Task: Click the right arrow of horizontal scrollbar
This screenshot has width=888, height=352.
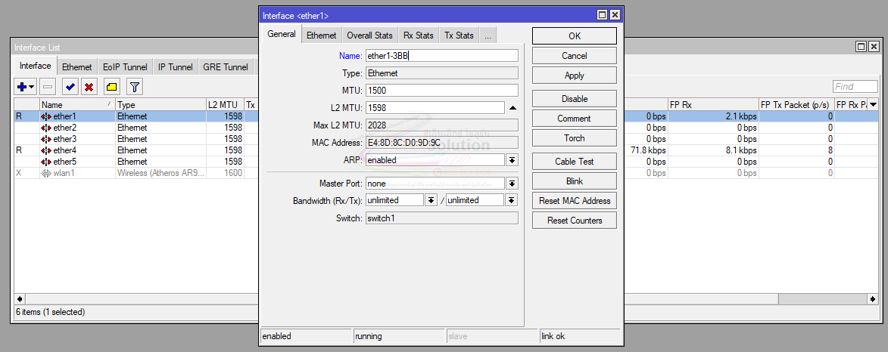Action: [874, 299]
